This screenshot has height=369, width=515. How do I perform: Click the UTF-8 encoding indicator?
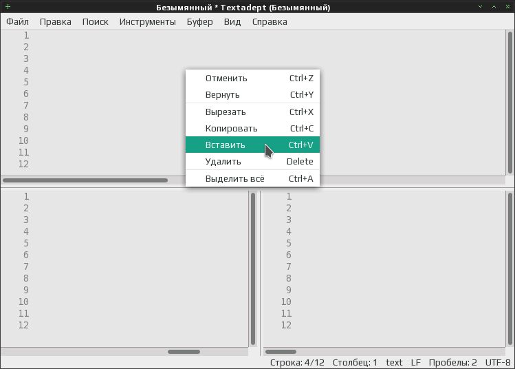pyautogui.click(x=498, y=362)
